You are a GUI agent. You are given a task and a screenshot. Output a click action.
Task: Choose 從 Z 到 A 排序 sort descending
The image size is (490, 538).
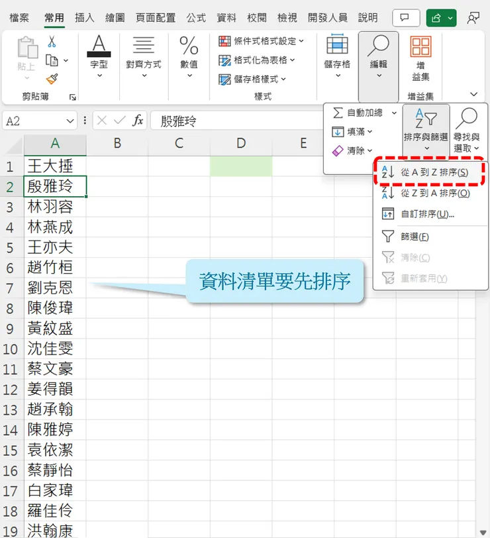coord(430,193)
